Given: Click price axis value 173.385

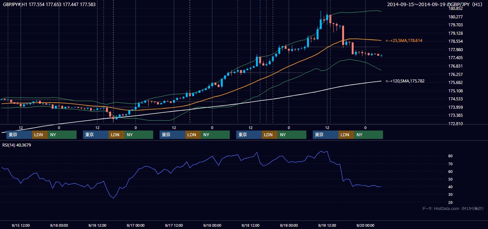Looking at the screenshot, I should click(456, 116).
